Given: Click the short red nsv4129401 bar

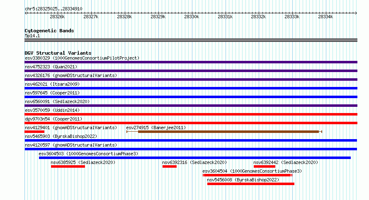Looking at the screenshot, I should pyautogui.click(x=34, y=132).
